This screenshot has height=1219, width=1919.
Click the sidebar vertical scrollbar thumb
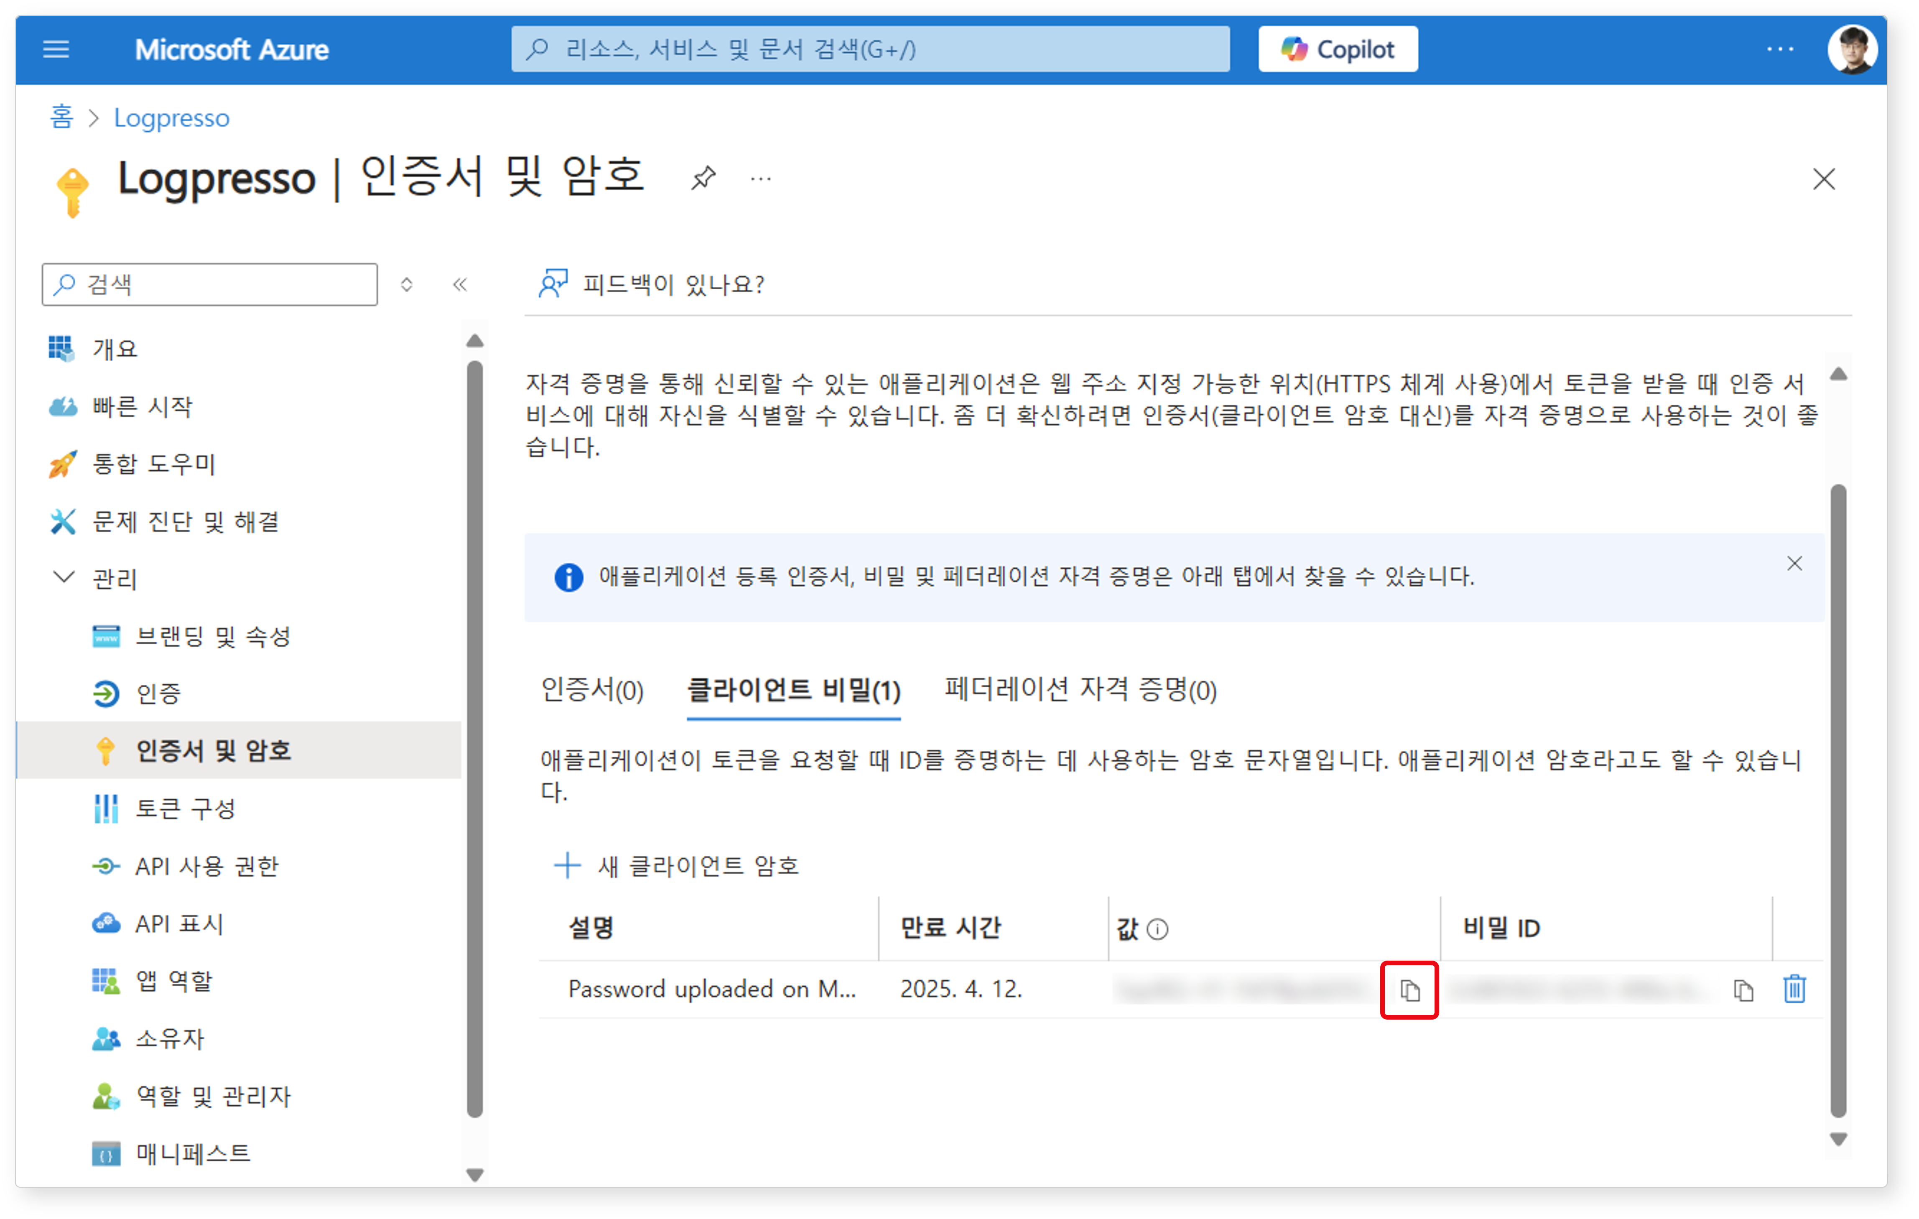point(475,740)
